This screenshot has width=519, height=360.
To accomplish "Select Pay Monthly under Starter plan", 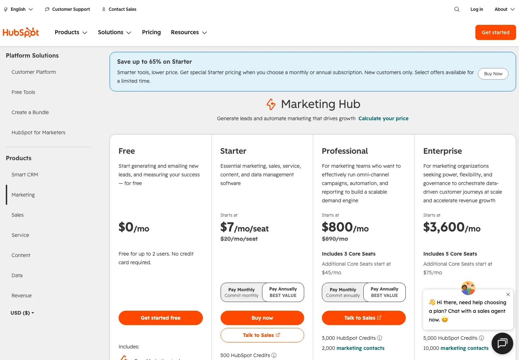I will point(241,292).
